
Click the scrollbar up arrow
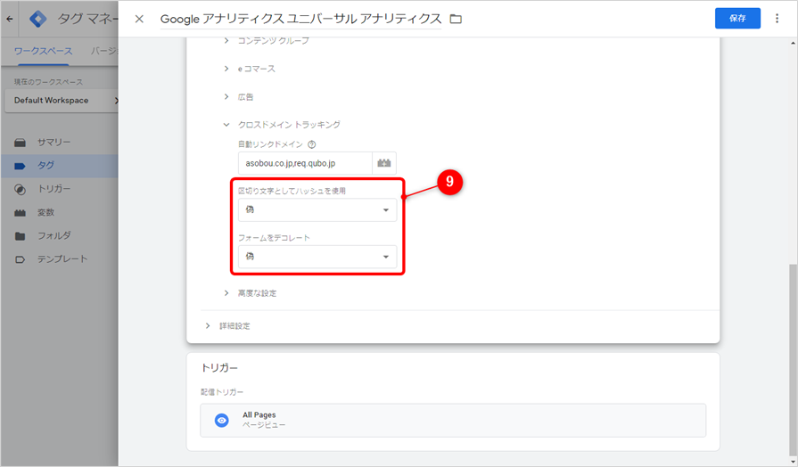point(793,44)
